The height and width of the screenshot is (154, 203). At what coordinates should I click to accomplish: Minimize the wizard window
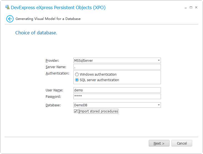[185, 7]
